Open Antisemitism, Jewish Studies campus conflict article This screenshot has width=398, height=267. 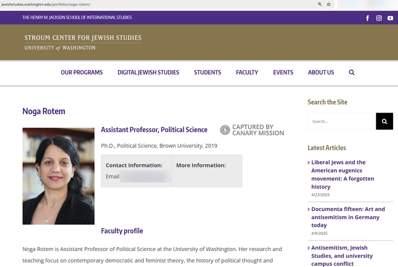coord(342,256)
